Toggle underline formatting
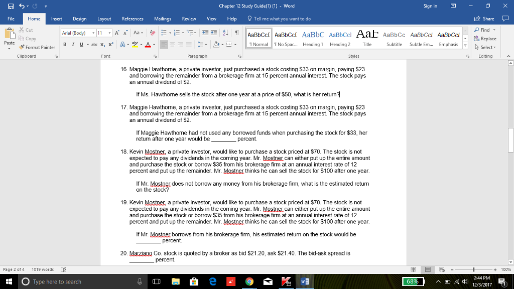The image size is (514, 289). click(x=80, y=45)
